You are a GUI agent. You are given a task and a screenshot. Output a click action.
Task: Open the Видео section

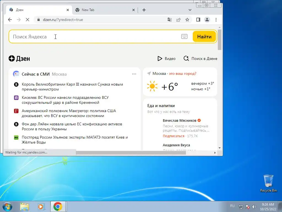click(167, 59)
